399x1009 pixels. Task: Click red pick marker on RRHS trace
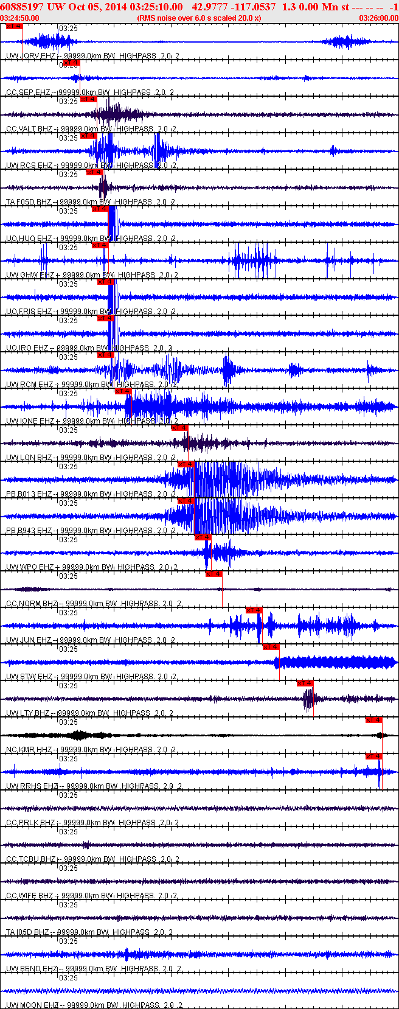click(374, 756)
